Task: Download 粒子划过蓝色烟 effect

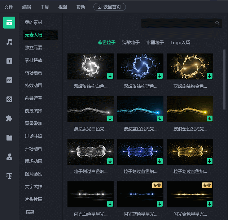Action: tap(160, 161)
